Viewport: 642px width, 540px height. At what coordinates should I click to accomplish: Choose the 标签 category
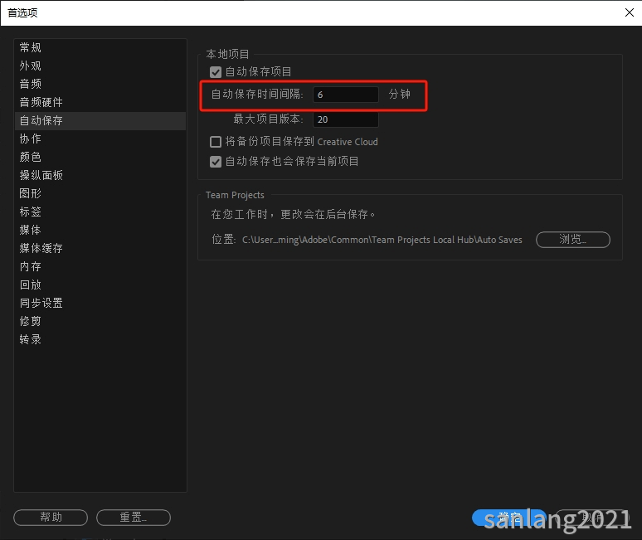pos(100,212)
